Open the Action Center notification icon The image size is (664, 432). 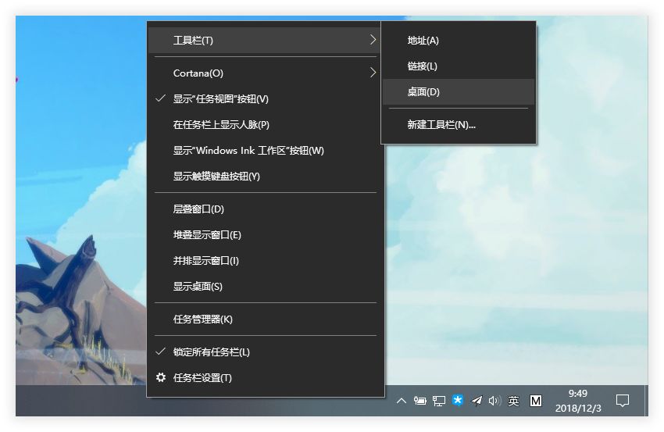click(623, 400)
